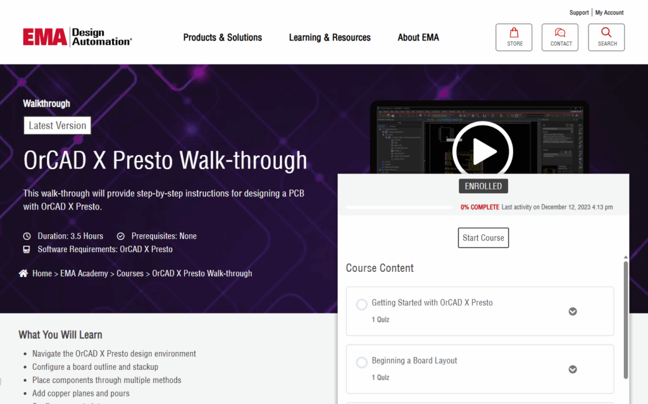
Task: Select the house icon in the breadcrumb
Action: 22,273
